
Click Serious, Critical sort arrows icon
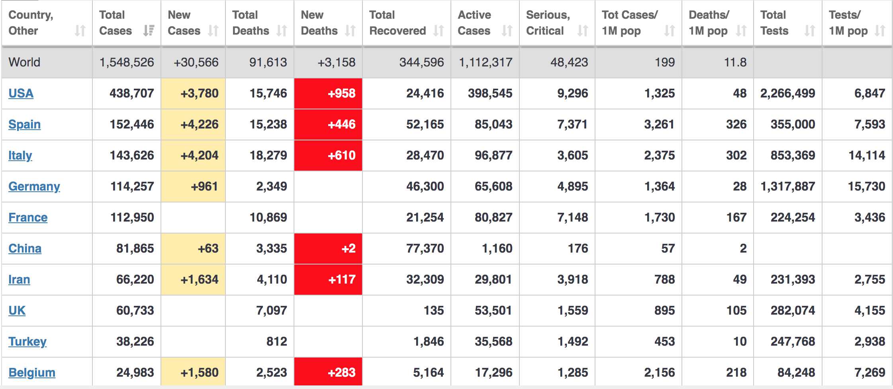(583, 31)
